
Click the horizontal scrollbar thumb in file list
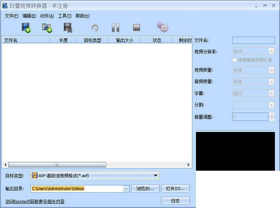[x=57, y=165]
